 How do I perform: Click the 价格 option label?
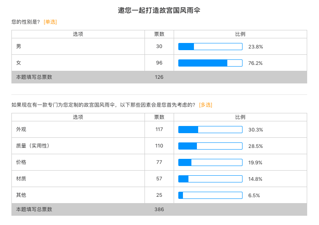tap(21, 162)
